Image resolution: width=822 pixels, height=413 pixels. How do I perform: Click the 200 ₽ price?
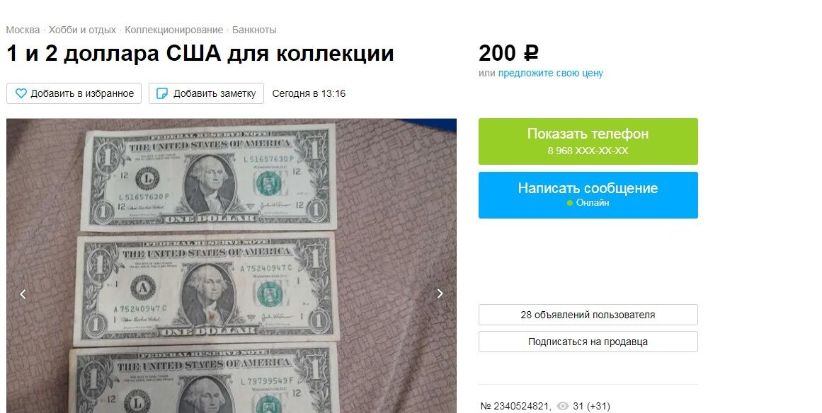pos(508,53)
